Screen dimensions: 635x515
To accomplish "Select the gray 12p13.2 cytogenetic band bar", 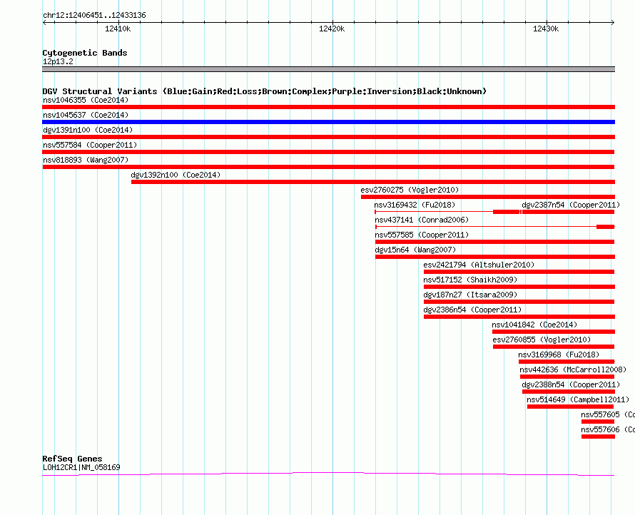I will (328, 69).
